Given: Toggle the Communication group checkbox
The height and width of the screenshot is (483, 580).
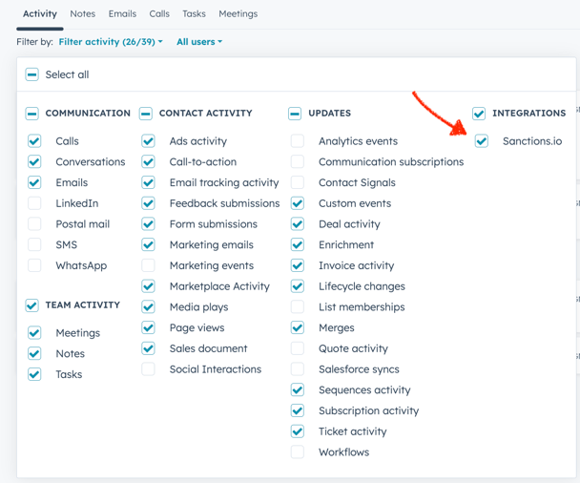Looking at the screenshot, I should [x=32, y=114].
